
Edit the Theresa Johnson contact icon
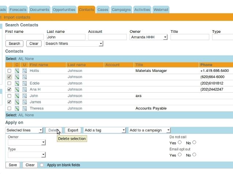pos(17,108)
